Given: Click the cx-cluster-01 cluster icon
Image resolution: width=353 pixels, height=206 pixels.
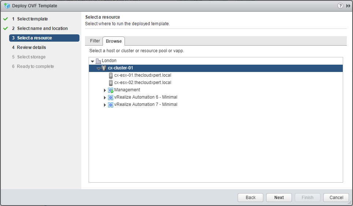Looking at the screenshot, I should [x=104, y=68].
